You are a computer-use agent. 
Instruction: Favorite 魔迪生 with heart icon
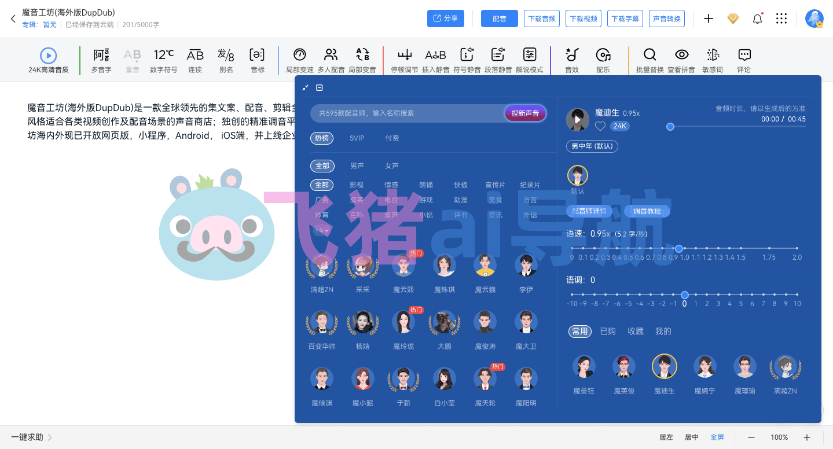pyautogui.click(x=600, y=126)
